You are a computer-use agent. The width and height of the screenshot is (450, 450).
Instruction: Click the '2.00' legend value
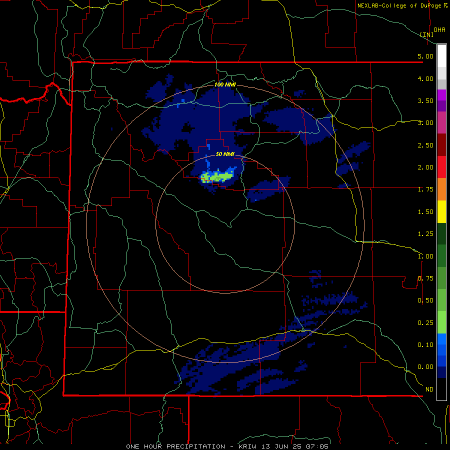[425, 167]
